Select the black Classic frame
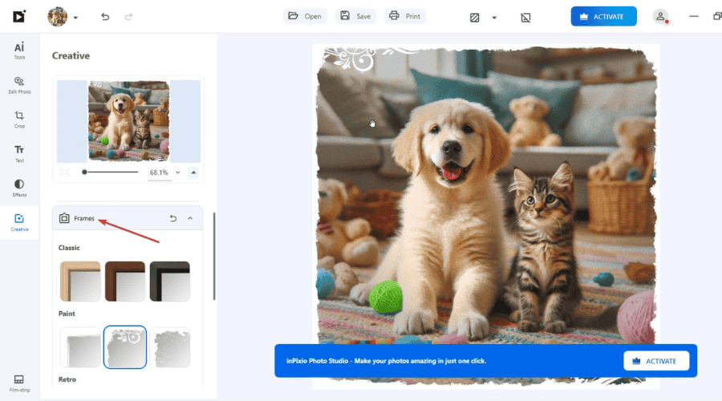The image size is (722, 401). pos(170,282)
